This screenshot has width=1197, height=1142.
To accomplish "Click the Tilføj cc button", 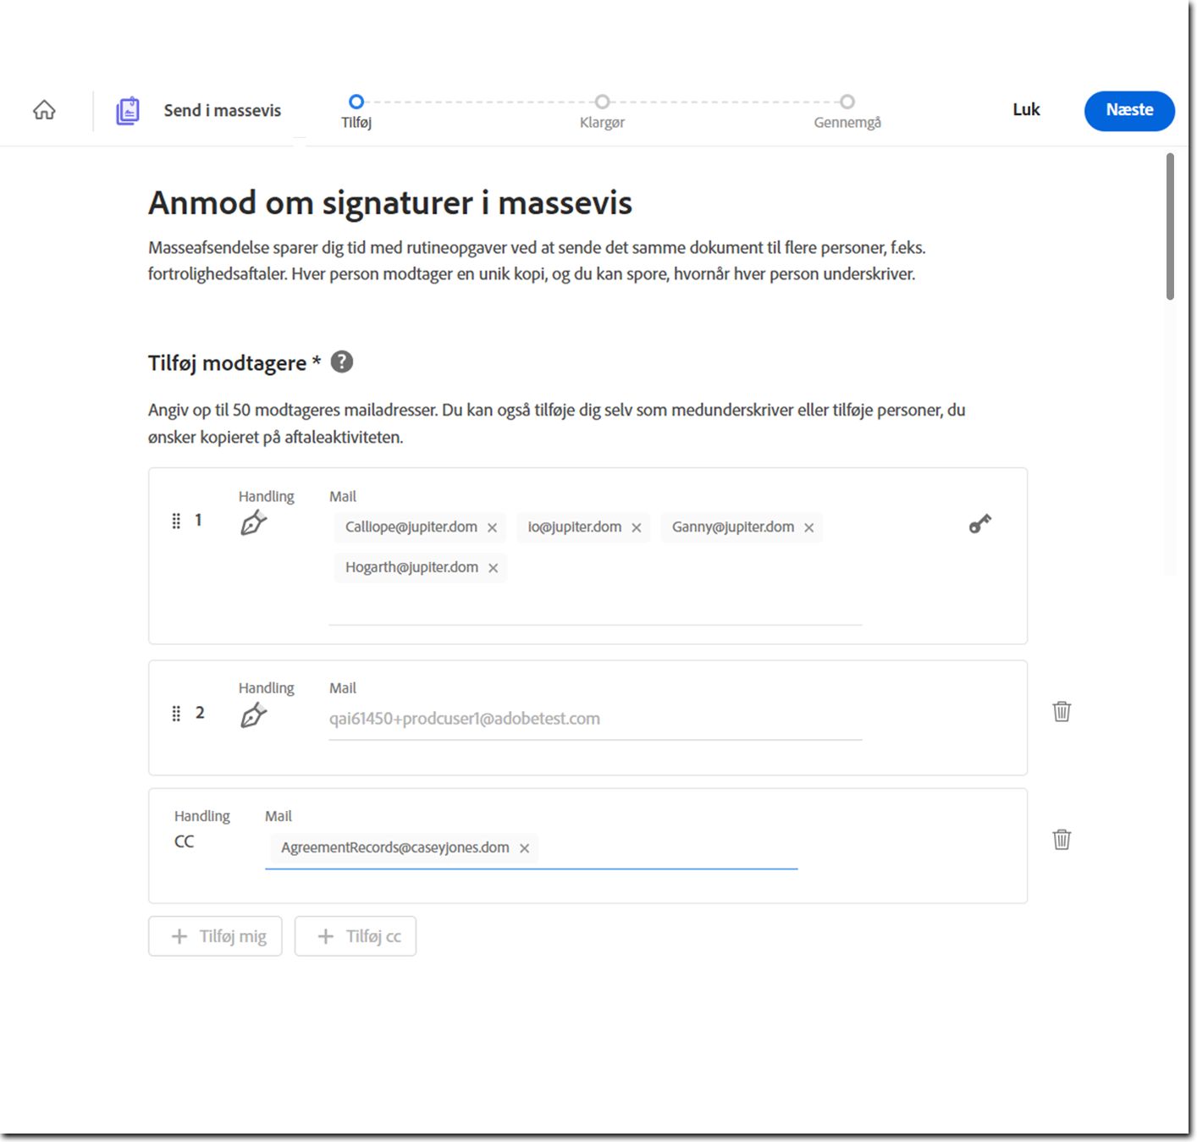I will 356,936.
